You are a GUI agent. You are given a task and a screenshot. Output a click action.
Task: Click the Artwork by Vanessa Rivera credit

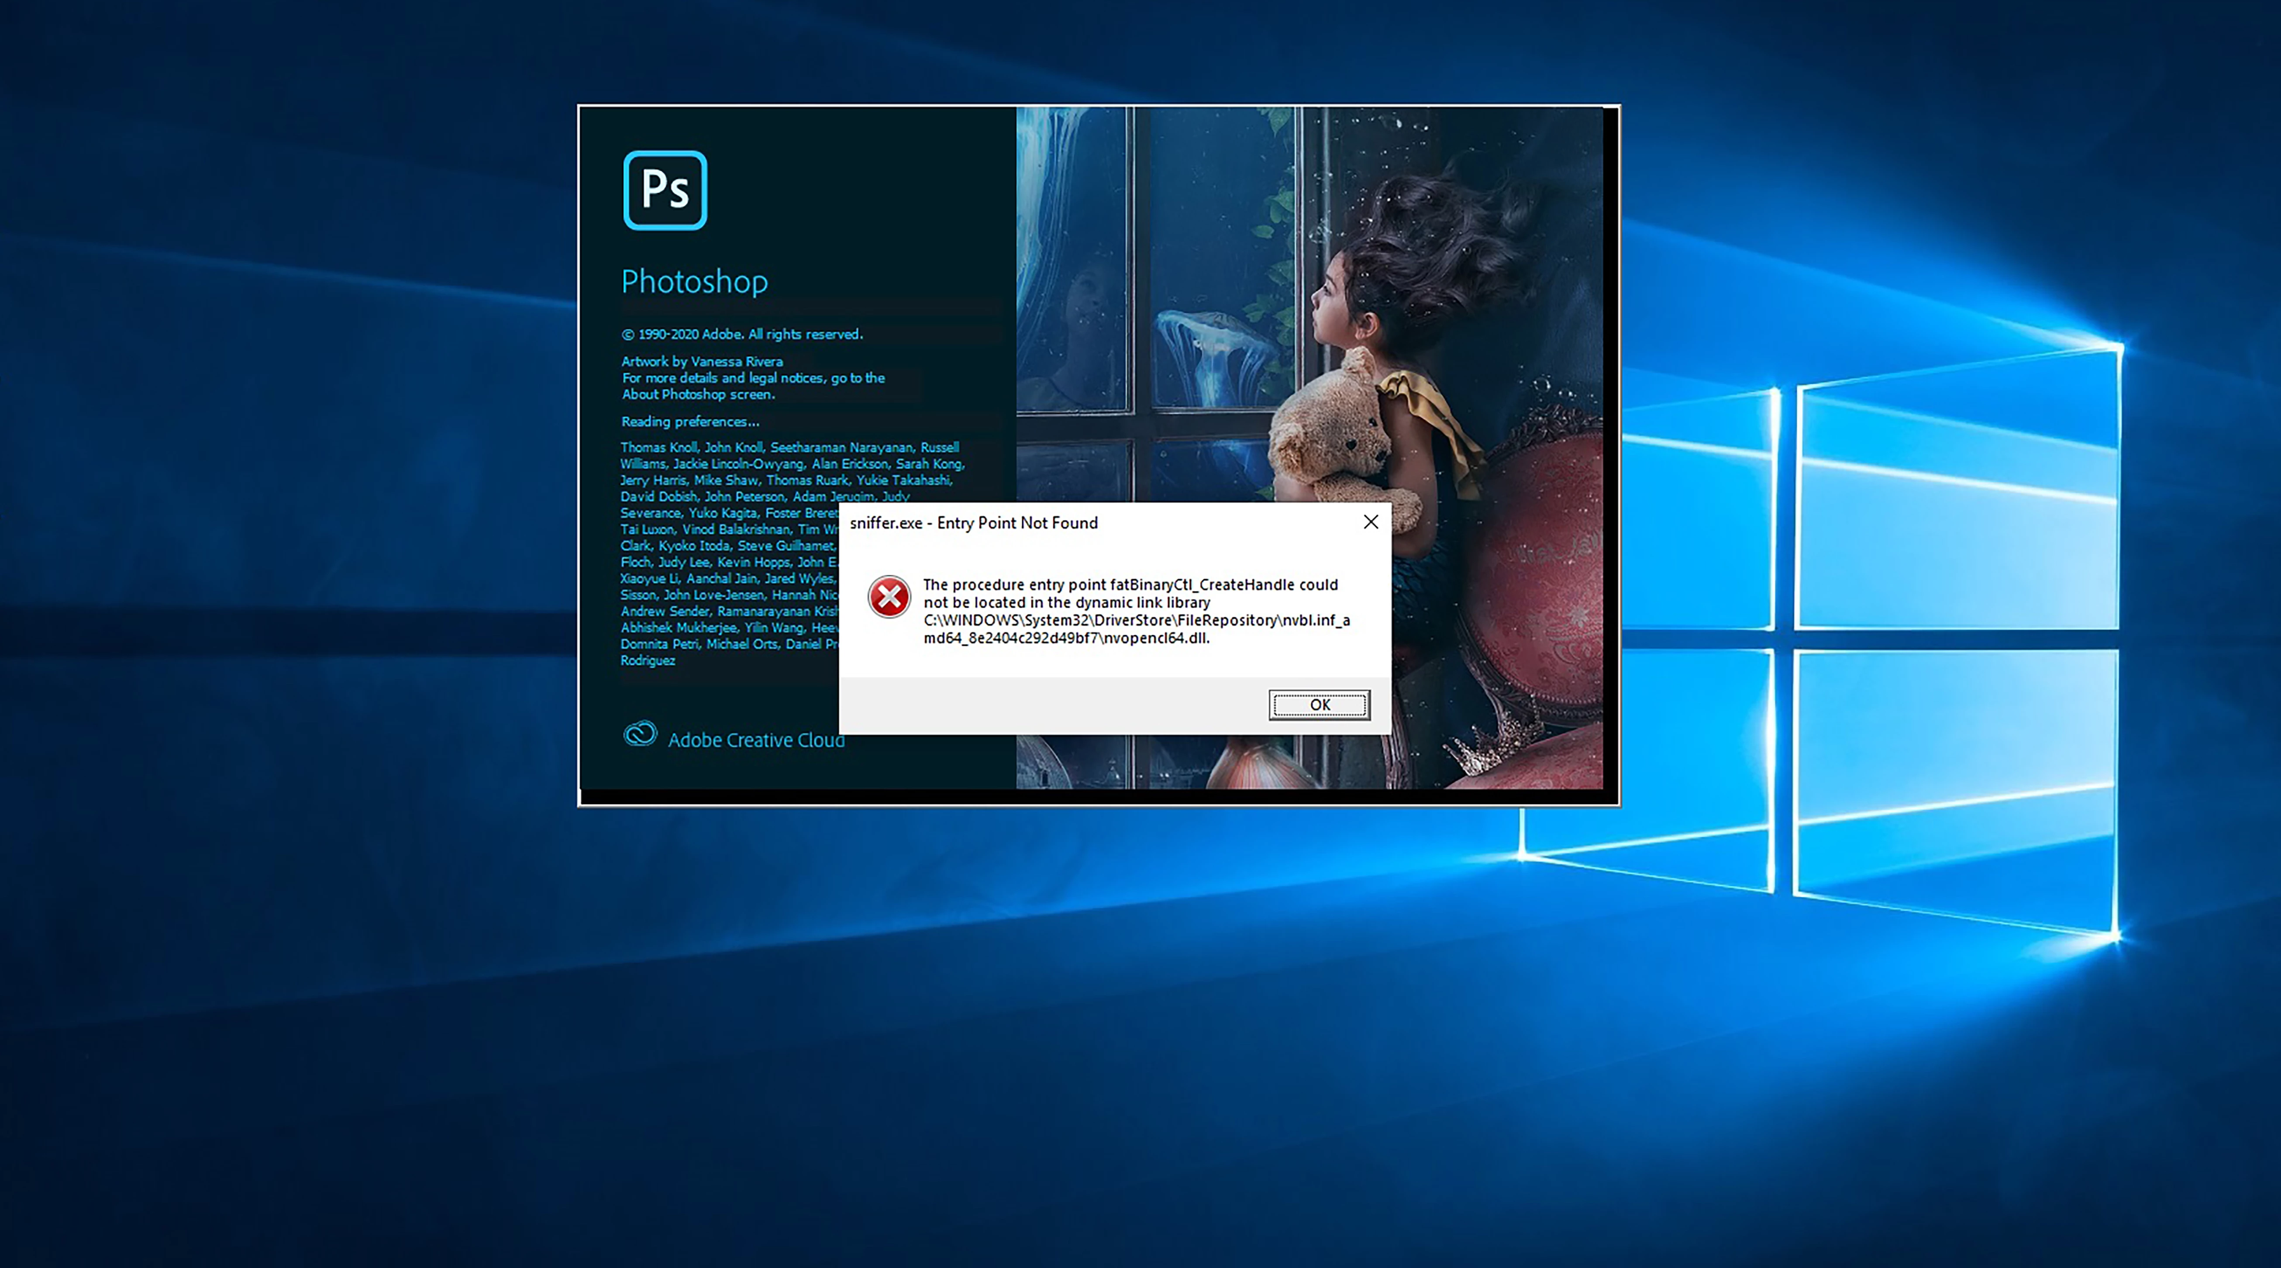[x=701, y=362]
